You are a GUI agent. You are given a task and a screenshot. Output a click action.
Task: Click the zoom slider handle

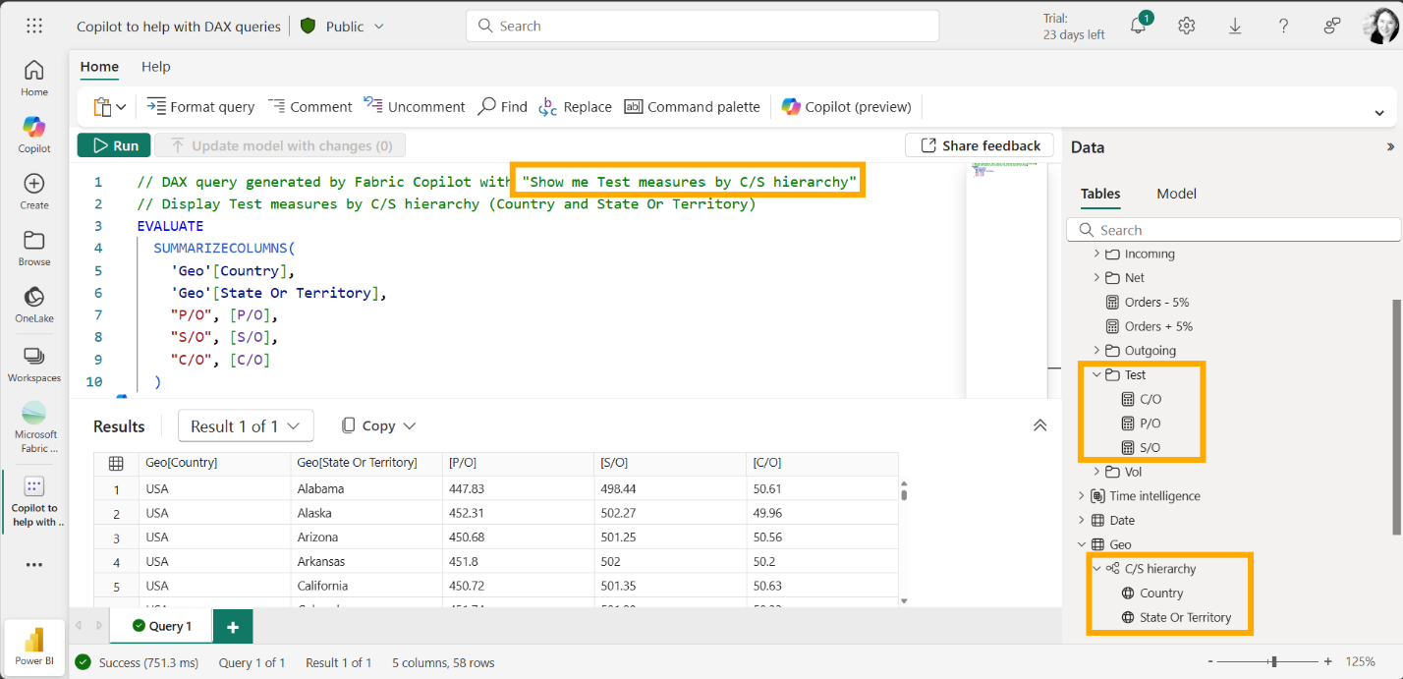tap(1274, 661)
